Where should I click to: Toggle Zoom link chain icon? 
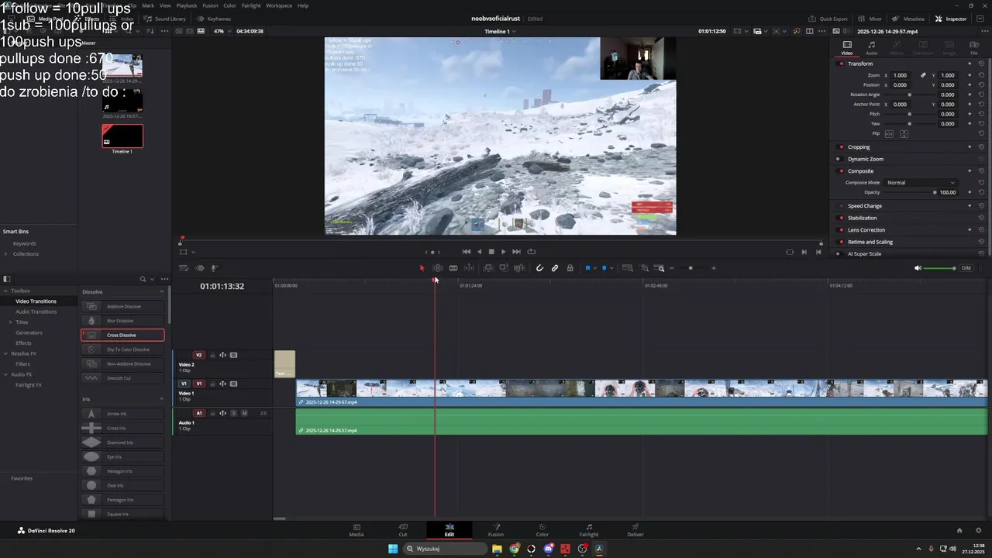point(923,75)
